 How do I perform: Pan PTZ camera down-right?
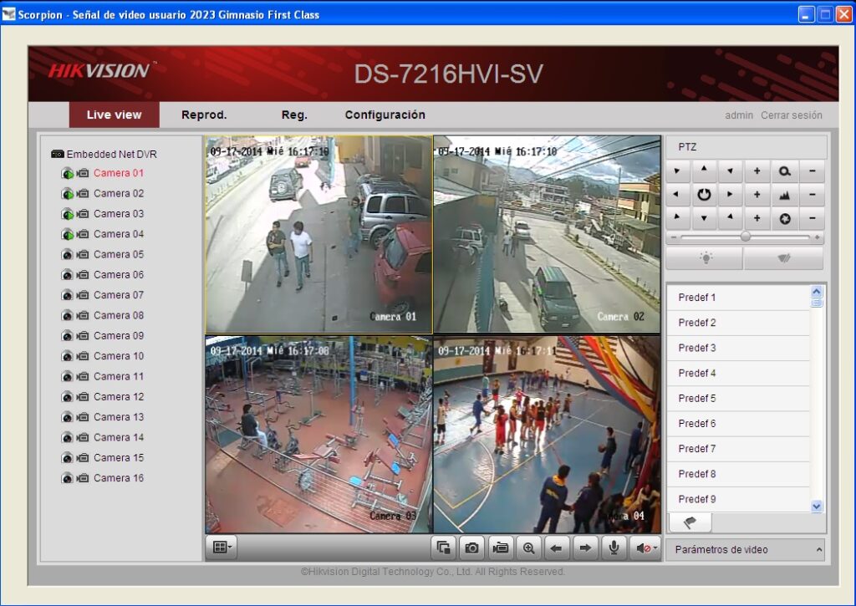731,218
